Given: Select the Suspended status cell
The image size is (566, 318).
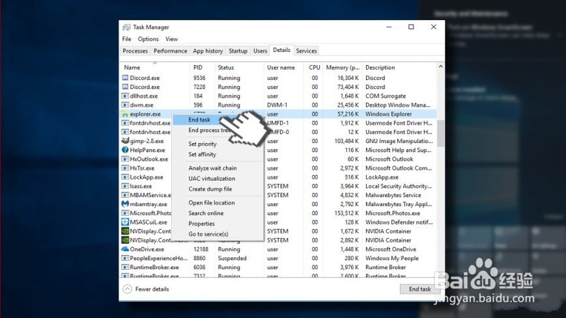Looking at the screenshot, I should click(232, 258).
